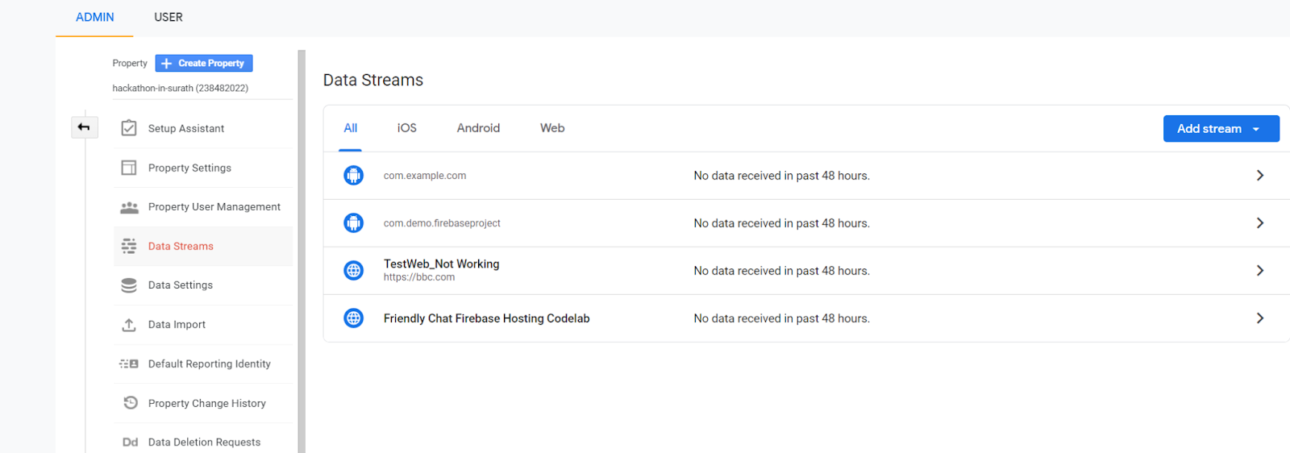This screenshot has height=453, width=1290.
Task: Click the Android icon for com.example.com
Action: [x=353, y=176]
